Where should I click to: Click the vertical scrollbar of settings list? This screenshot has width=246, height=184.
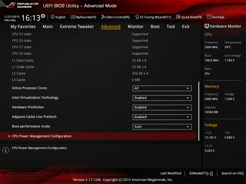(x=199, y=111)
